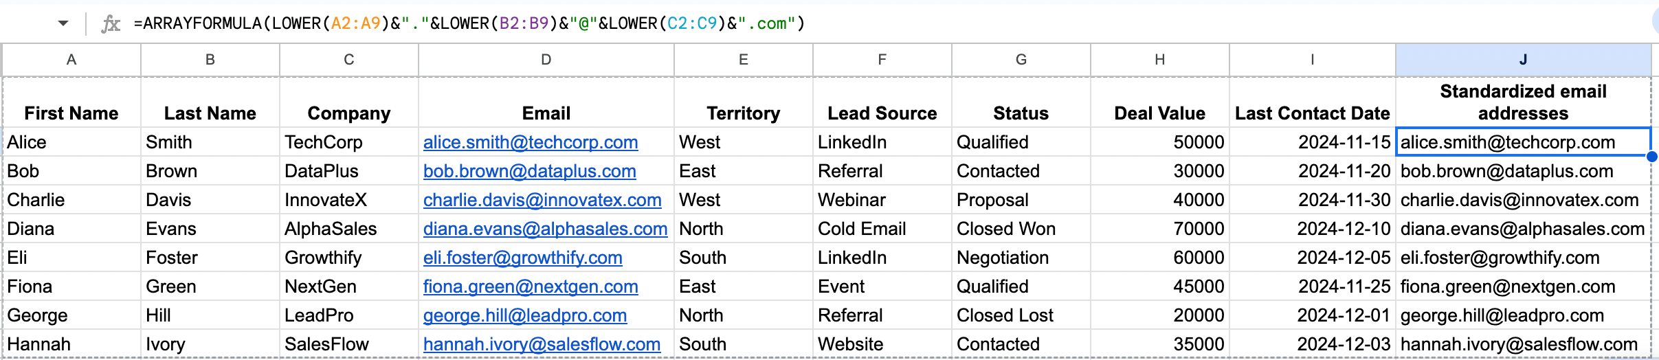
Task: Click the fx function icon
Action: point(111,24)
